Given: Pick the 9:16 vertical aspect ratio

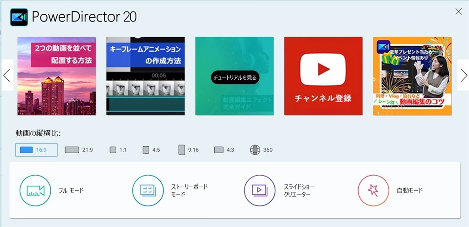Looking at the screenshot, I should pyautogui.click(x=188, y=150).
